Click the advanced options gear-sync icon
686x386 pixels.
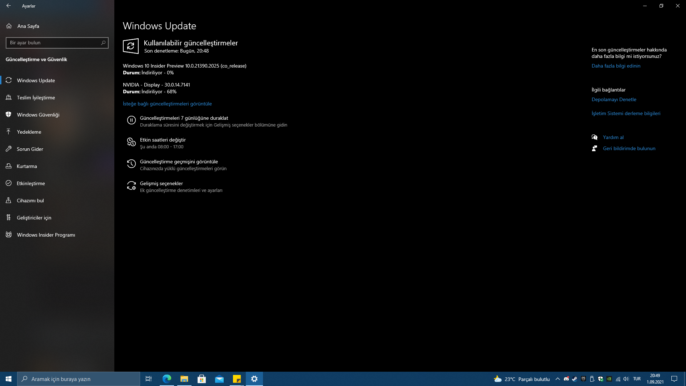pos(131,186)
